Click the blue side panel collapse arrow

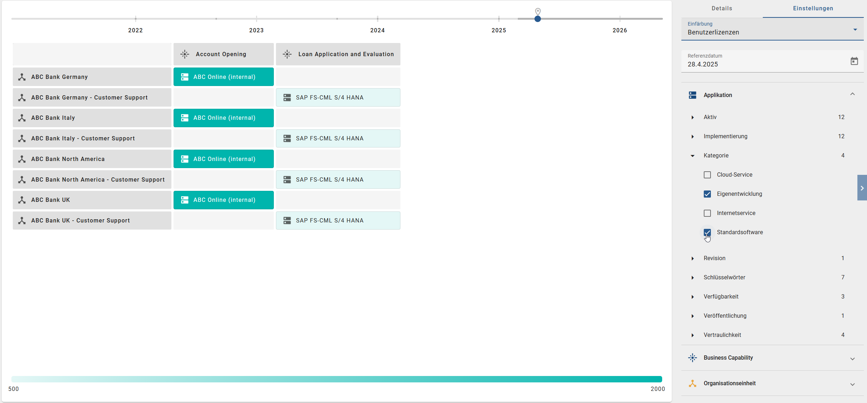862,188
